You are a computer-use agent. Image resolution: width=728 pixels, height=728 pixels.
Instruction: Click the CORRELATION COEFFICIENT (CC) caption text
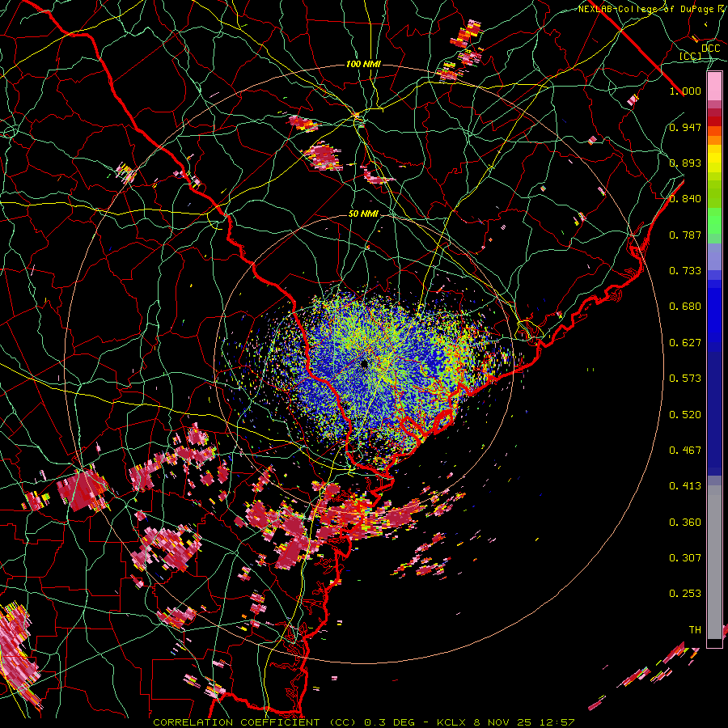tap(255, 722)
